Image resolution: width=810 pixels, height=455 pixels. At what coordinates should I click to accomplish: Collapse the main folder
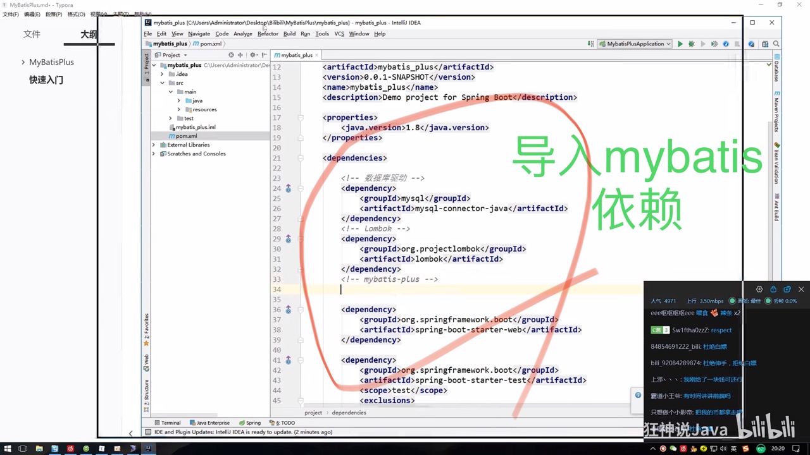click(170, 92)
